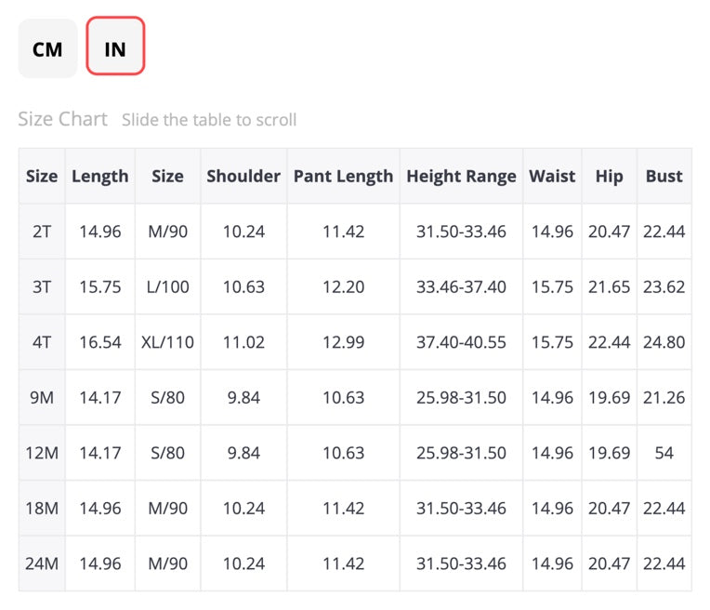710x610 pixels.
Task: Click the Shoulder column header
Action: [243, 177]
